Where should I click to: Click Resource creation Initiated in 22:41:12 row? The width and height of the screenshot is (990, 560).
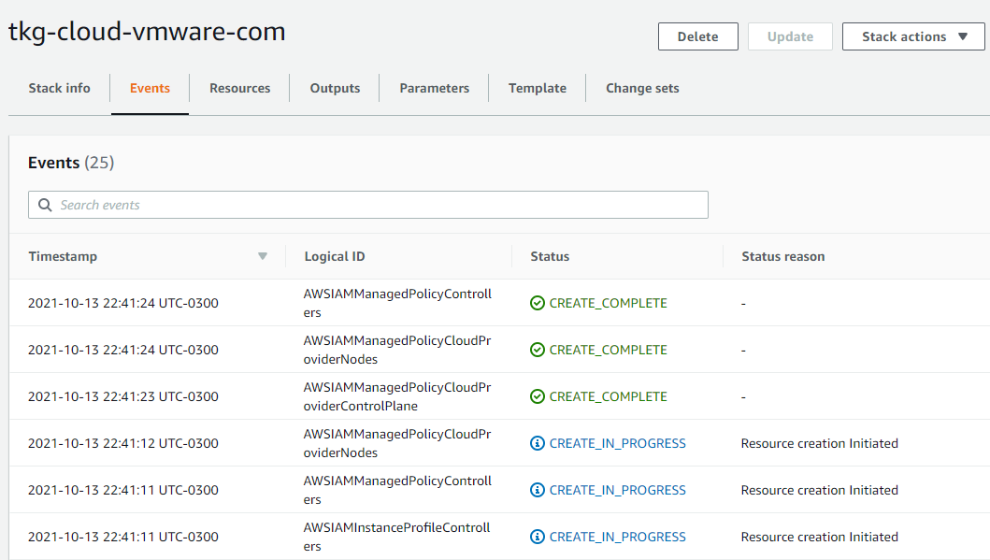(x=820, y=443)
